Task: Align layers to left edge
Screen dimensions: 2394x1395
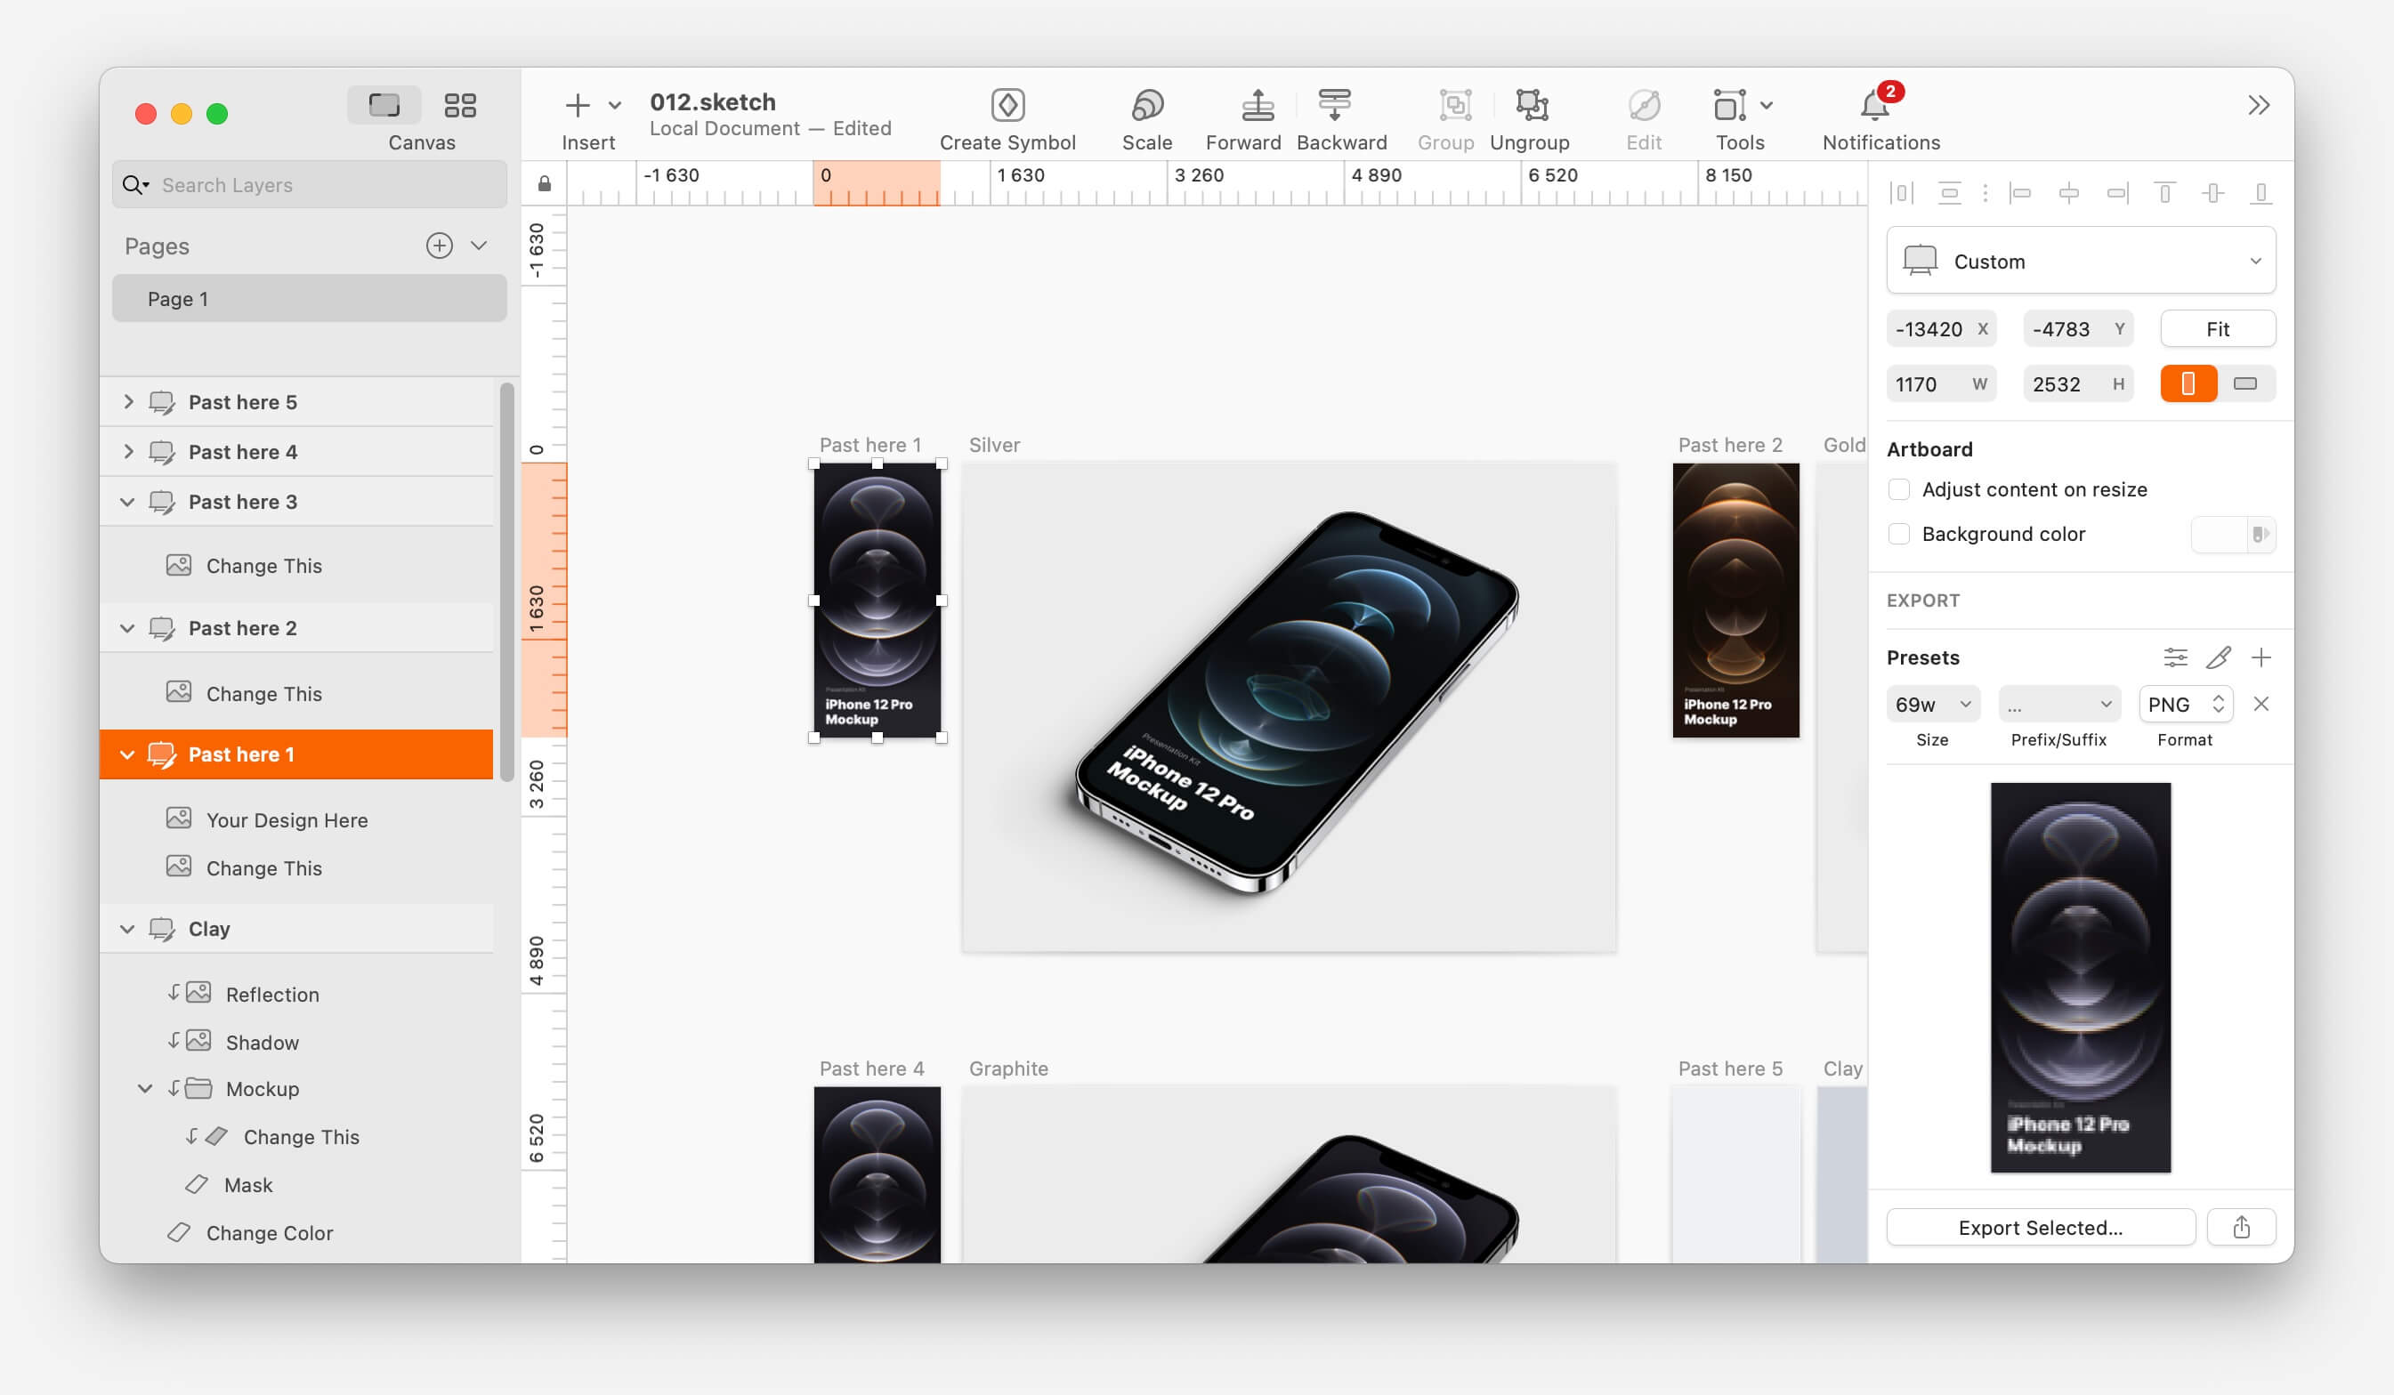Action: click(2019, 194)
